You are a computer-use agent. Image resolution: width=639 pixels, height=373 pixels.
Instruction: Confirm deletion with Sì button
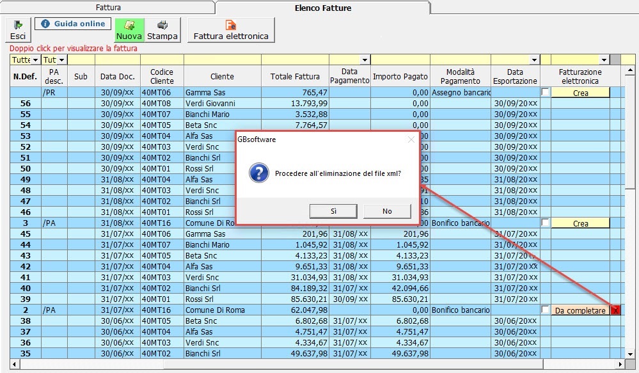pyautogui.click(x=333, y=211)
